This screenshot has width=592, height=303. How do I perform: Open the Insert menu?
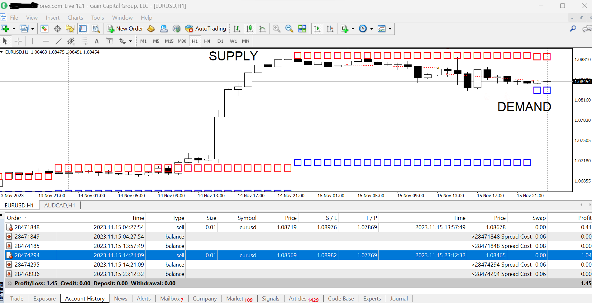(53, 18)
